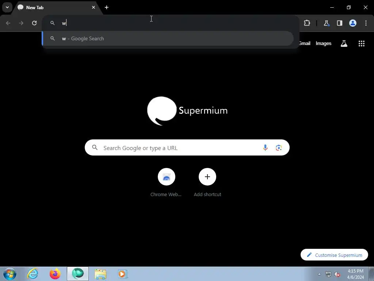
Task: Open a new tab with plus button
Action: 107,7
